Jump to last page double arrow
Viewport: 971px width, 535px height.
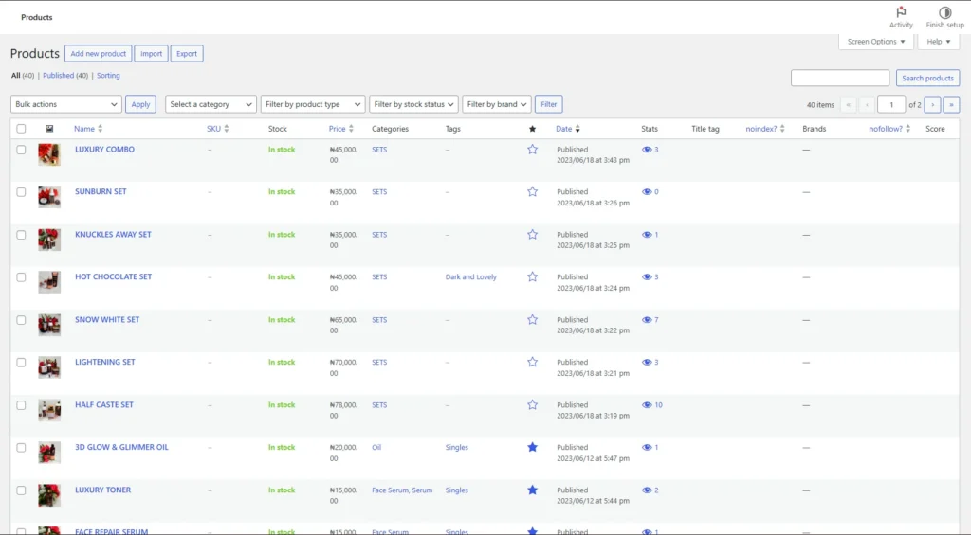tap(951, 105)
